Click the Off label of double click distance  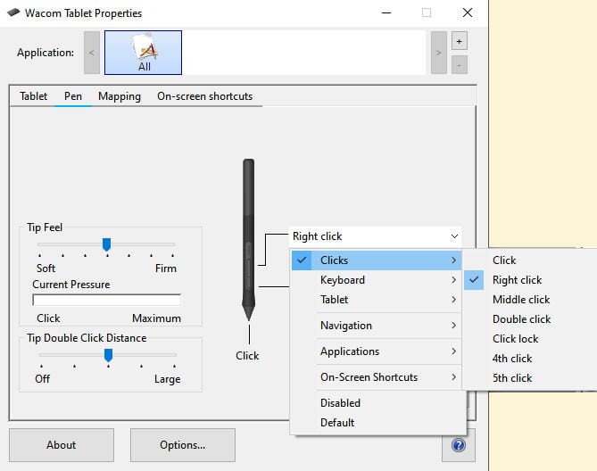42,379
